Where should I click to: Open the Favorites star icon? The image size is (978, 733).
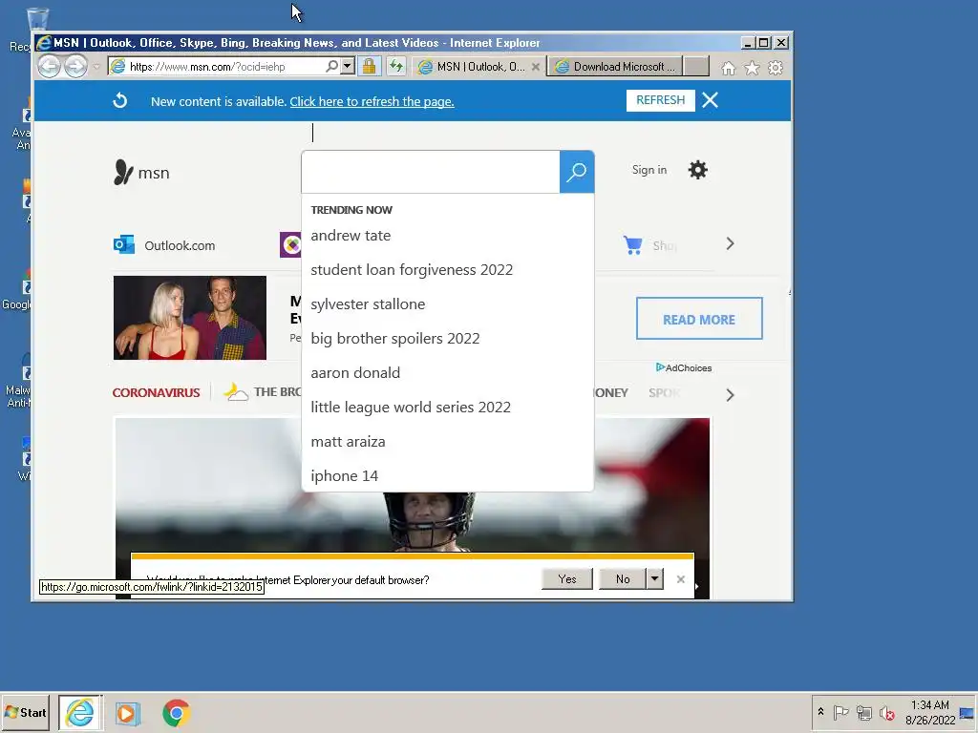click(753, 68)
